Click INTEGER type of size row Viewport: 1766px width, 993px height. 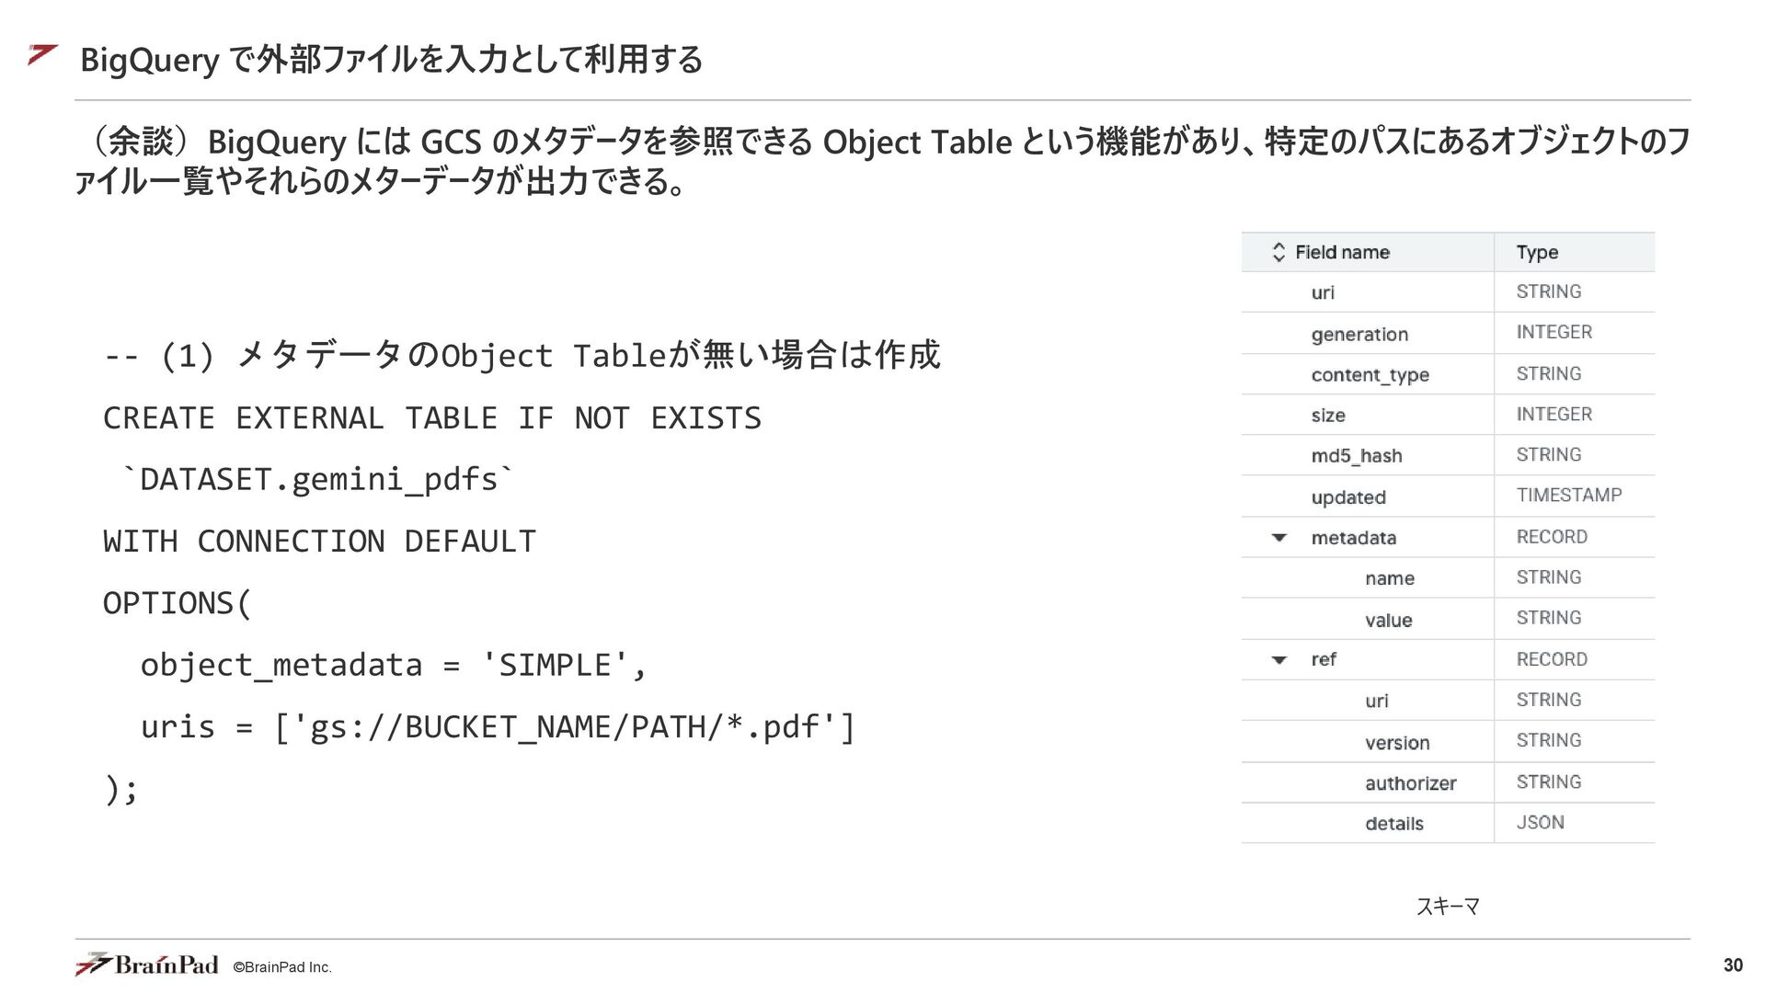[1554, 415]
